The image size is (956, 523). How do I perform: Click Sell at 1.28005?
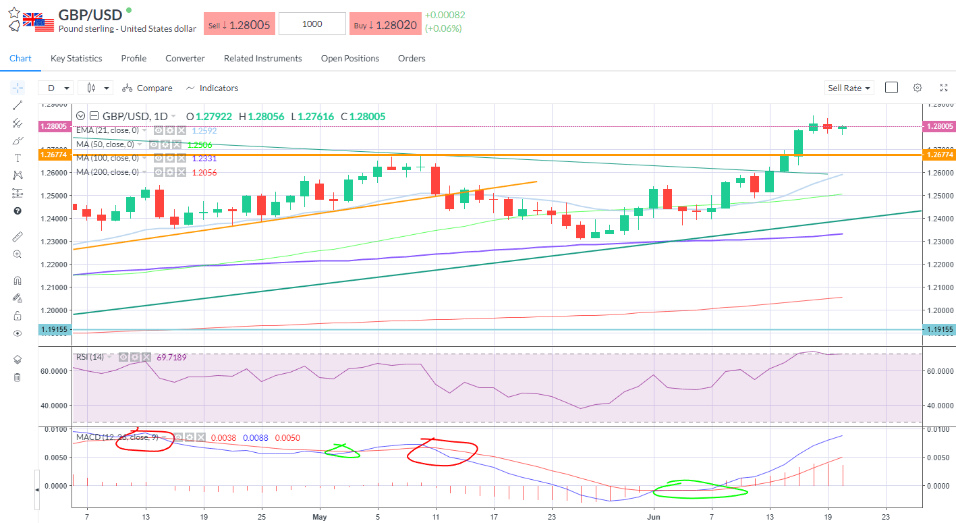coord(238,24)
